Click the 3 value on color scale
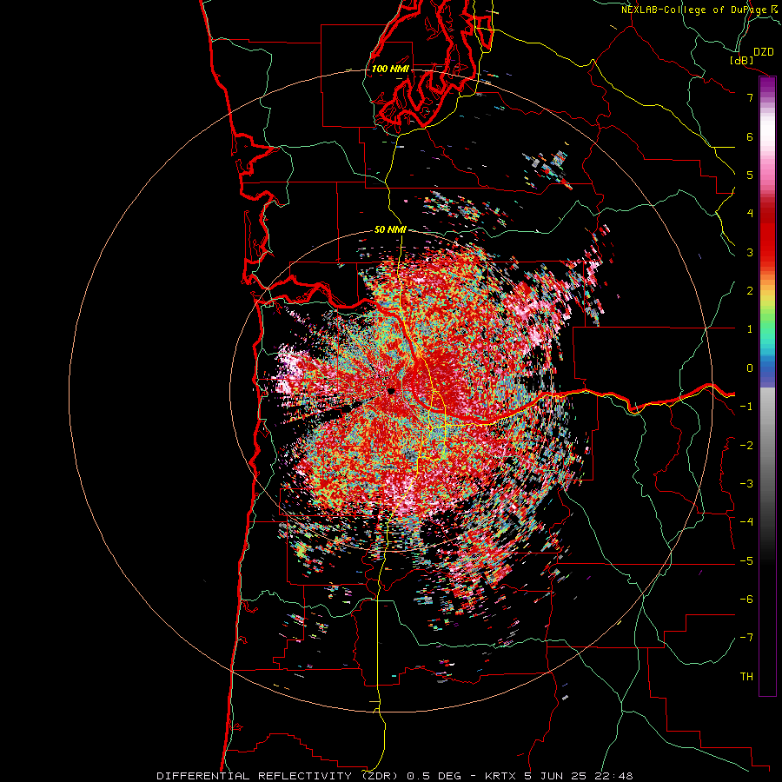 click(750, 252)
